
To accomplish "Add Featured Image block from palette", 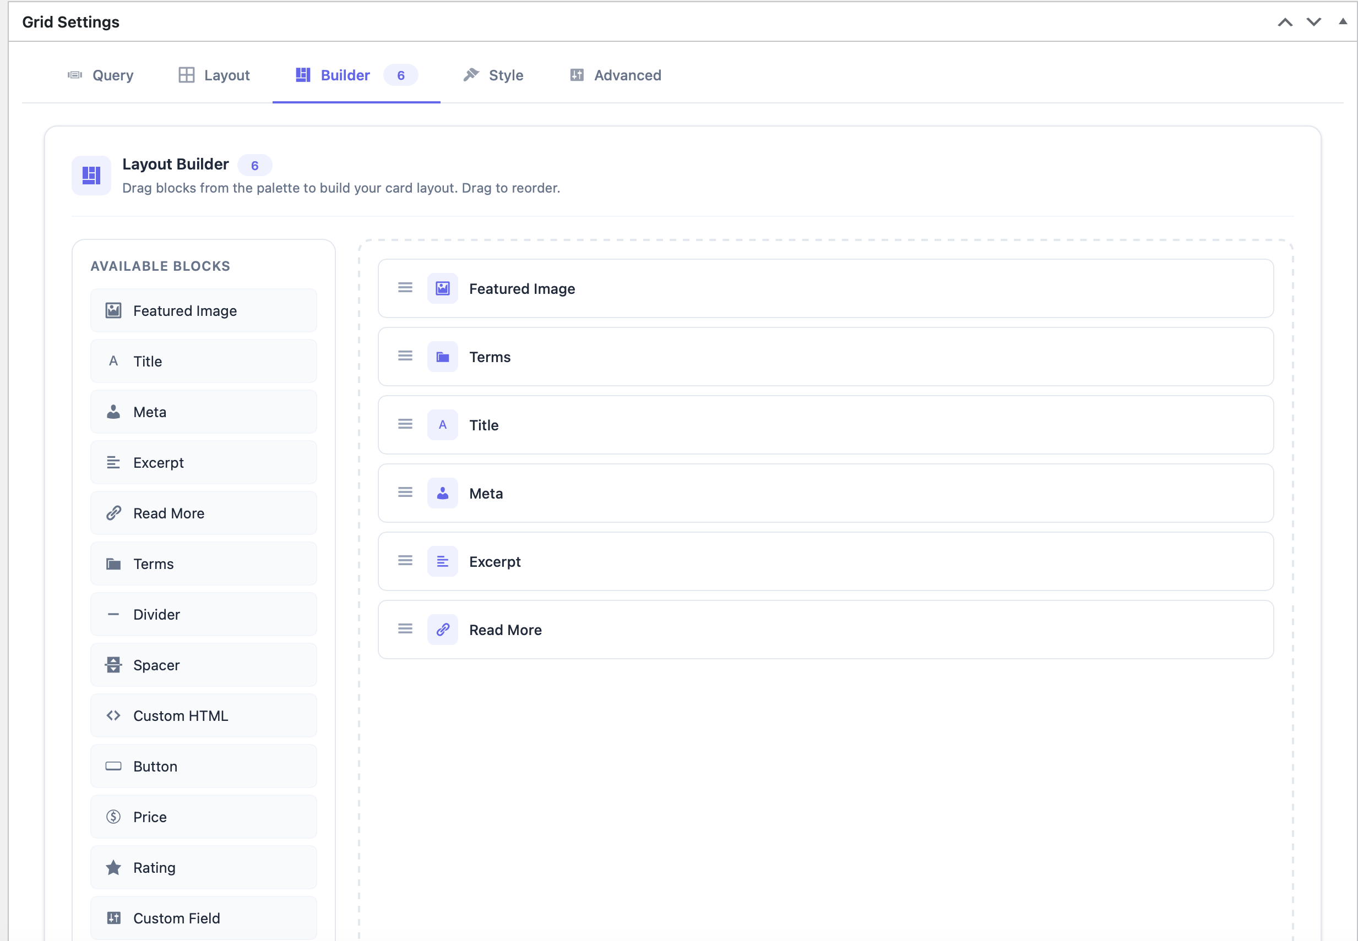I will [204, 311].
